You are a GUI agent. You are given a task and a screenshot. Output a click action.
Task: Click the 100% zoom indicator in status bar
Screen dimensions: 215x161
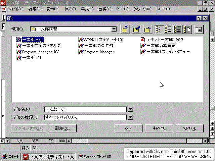click(61, 141)
